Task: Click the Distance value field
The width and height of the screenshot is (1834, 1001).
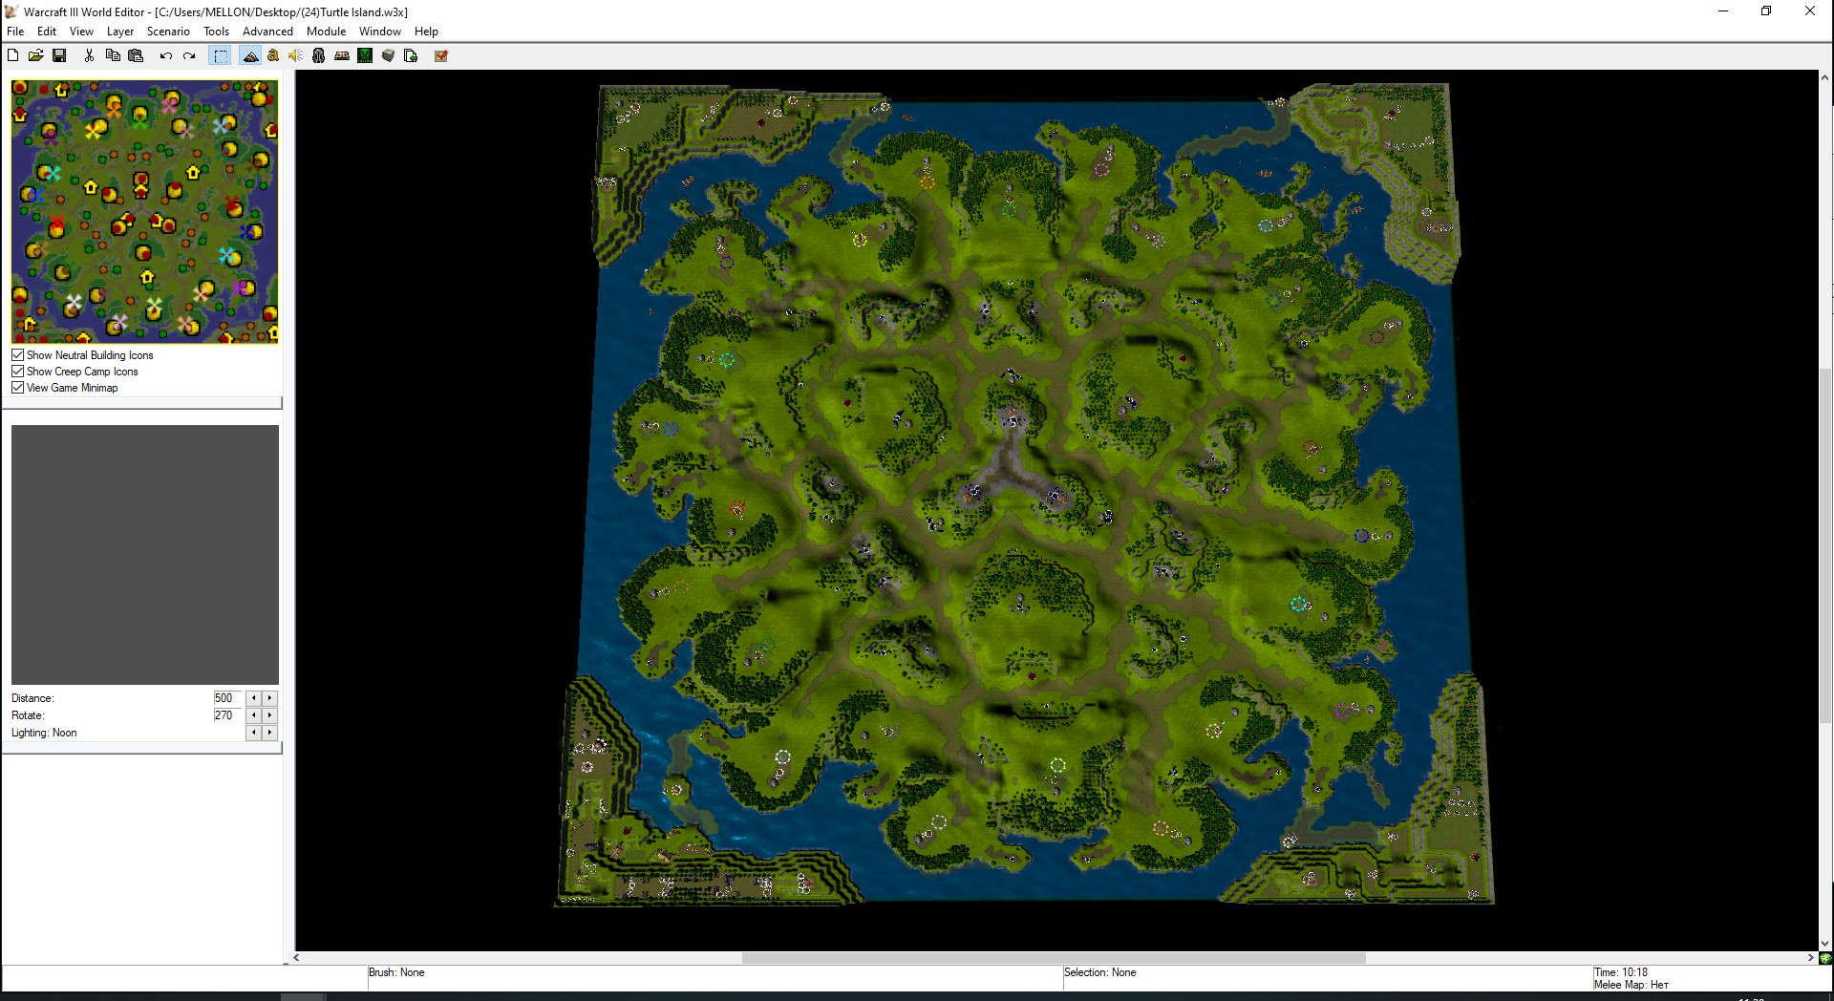Action: [228, 698]
